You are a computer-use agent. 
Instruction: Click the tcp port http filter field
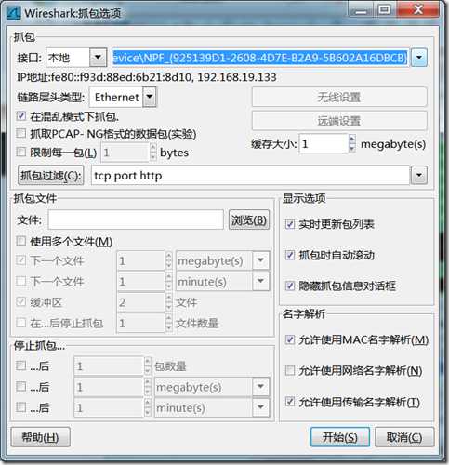pyautogui.click(x=250, y=175)
